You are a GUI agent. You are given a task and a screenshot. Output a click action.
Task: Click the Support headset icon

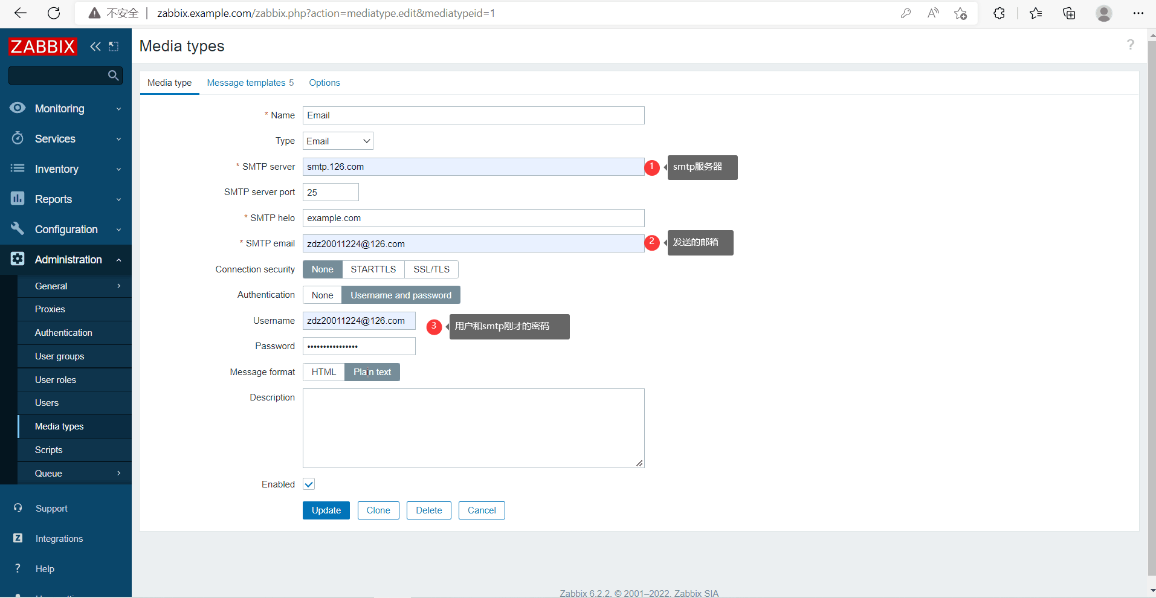pyautogui.click(x=18, y=508)
